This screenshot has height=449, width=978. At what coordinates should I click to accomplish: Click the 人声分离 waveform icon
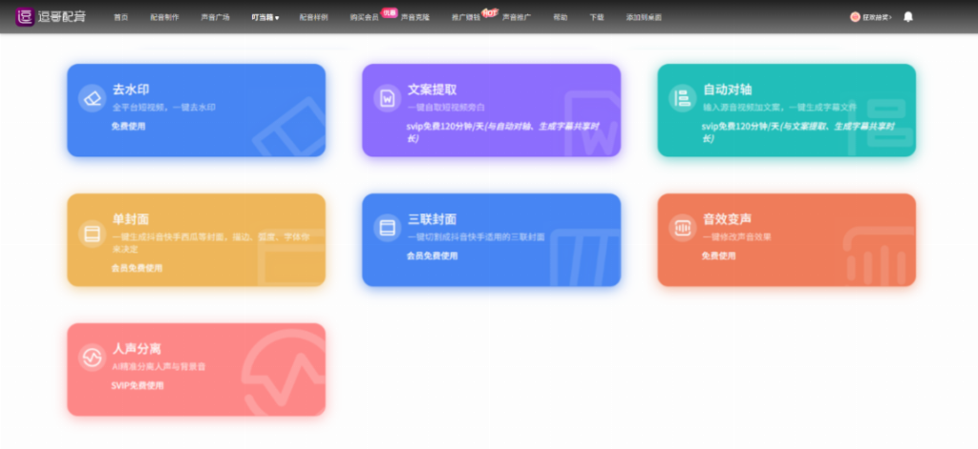(x=91, y=357)
